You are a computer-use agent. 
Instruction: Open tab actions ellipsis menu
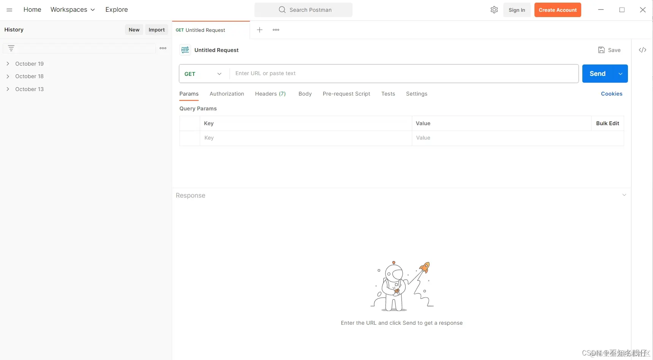(x=276, y=30)
